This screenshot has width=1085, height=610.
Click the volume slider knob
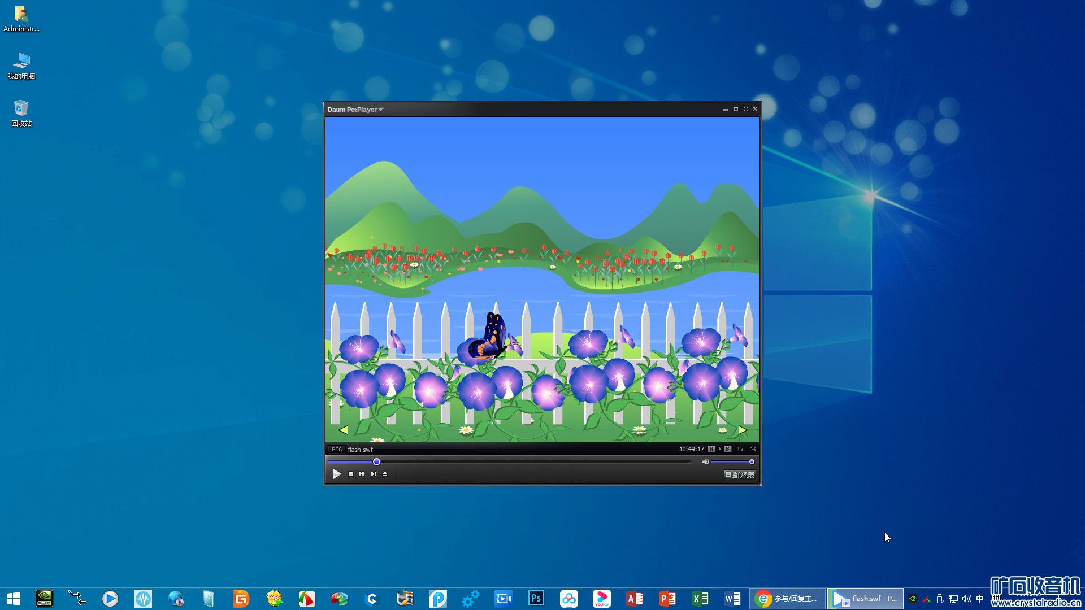point(752,461)
